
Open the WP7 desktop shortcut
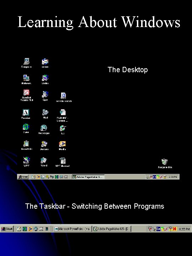[x=26, y=162]
